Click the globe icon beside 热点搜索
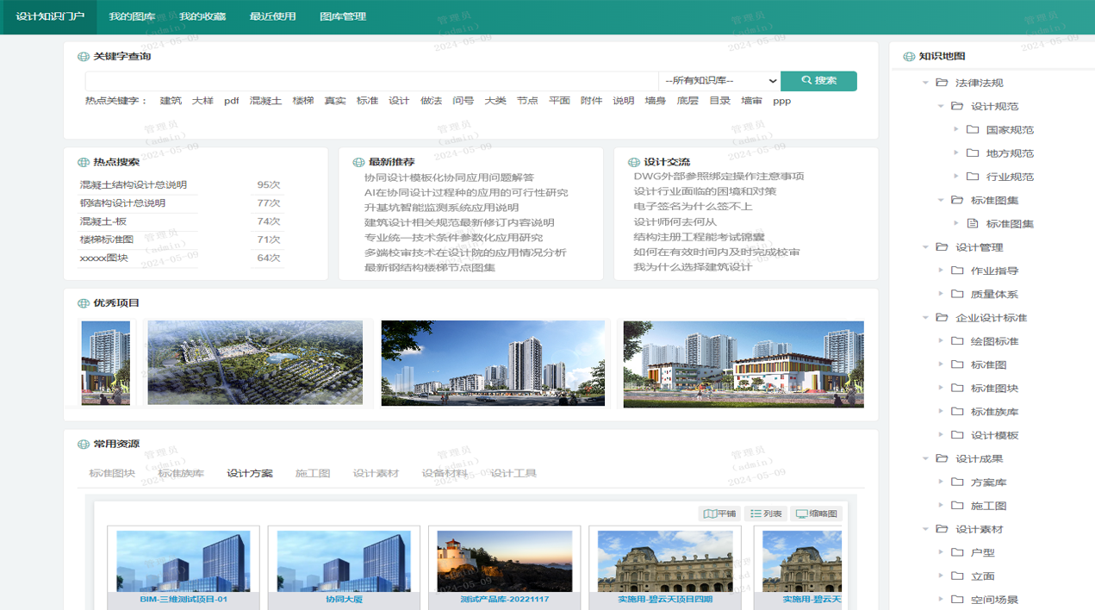 click(84, 163)
